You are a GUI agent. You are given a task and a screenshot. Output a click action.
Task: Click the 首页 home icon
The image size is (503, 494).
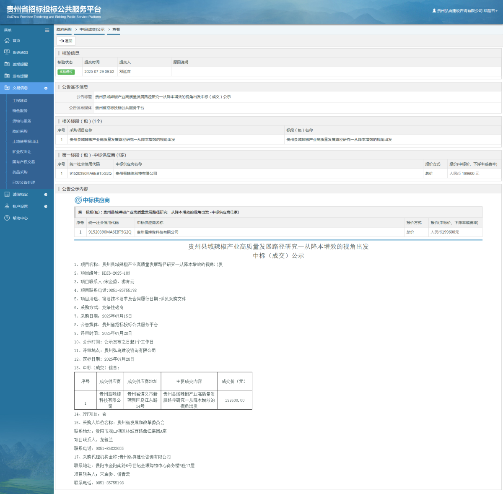[x=7, y=41]
